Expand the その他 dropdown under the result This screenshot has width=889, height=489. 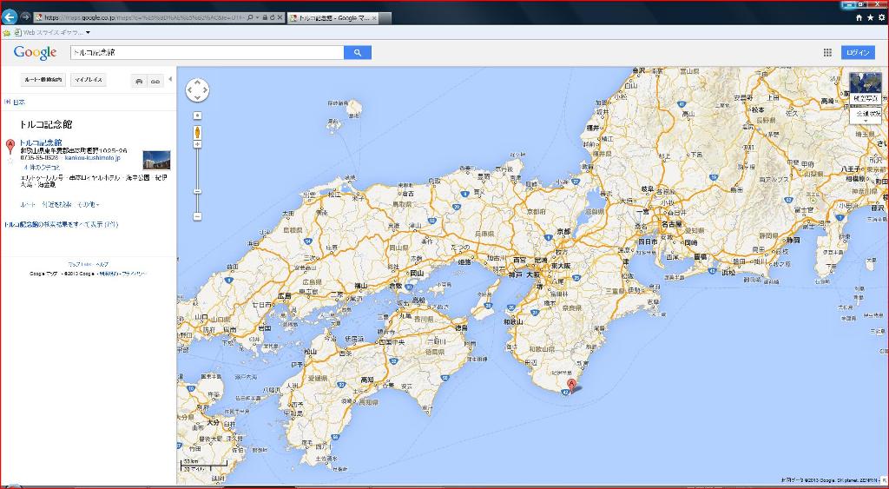pos(88,204)
